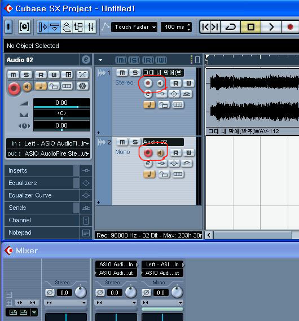This screenshot has height=321, width=299.
Task: Open the Notepad inspector tab
Action: tap(42, 232)
